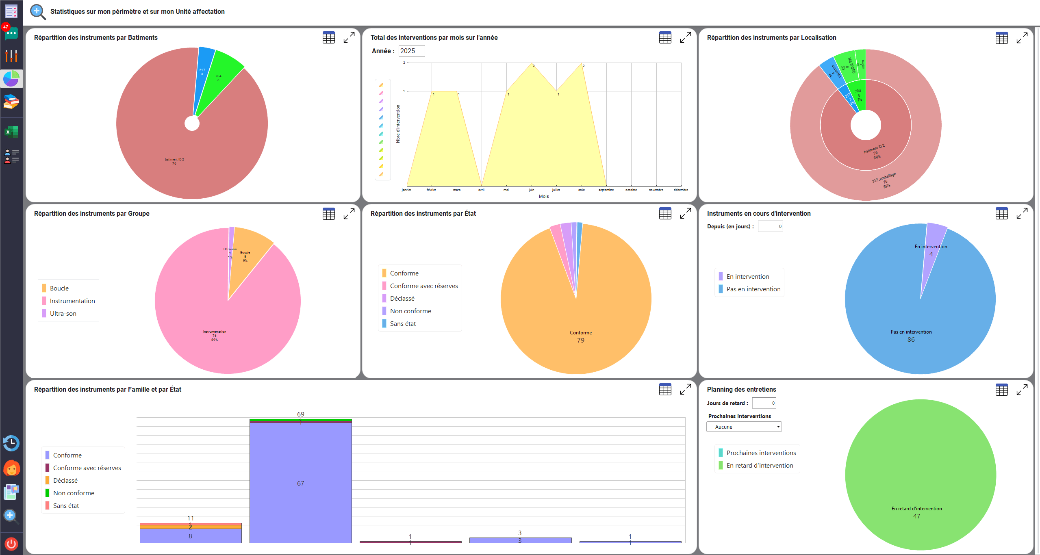Click the magnifier plus icon beside page title

[38, 12]
